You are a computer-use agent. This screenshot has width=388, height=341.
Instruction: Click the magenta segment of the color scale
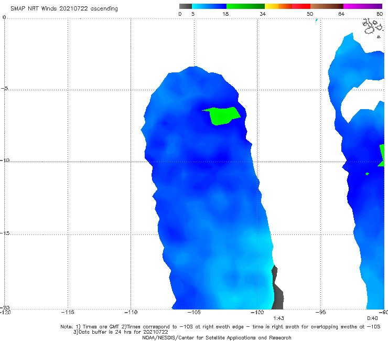click(363, 6)
